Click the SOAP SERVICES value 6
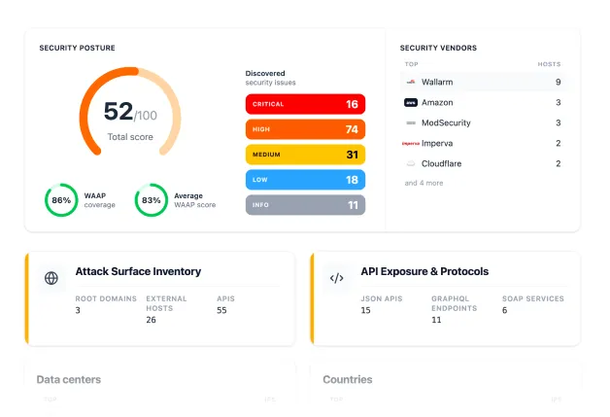This screenshot has width=610, height=417. click(504, 310)
